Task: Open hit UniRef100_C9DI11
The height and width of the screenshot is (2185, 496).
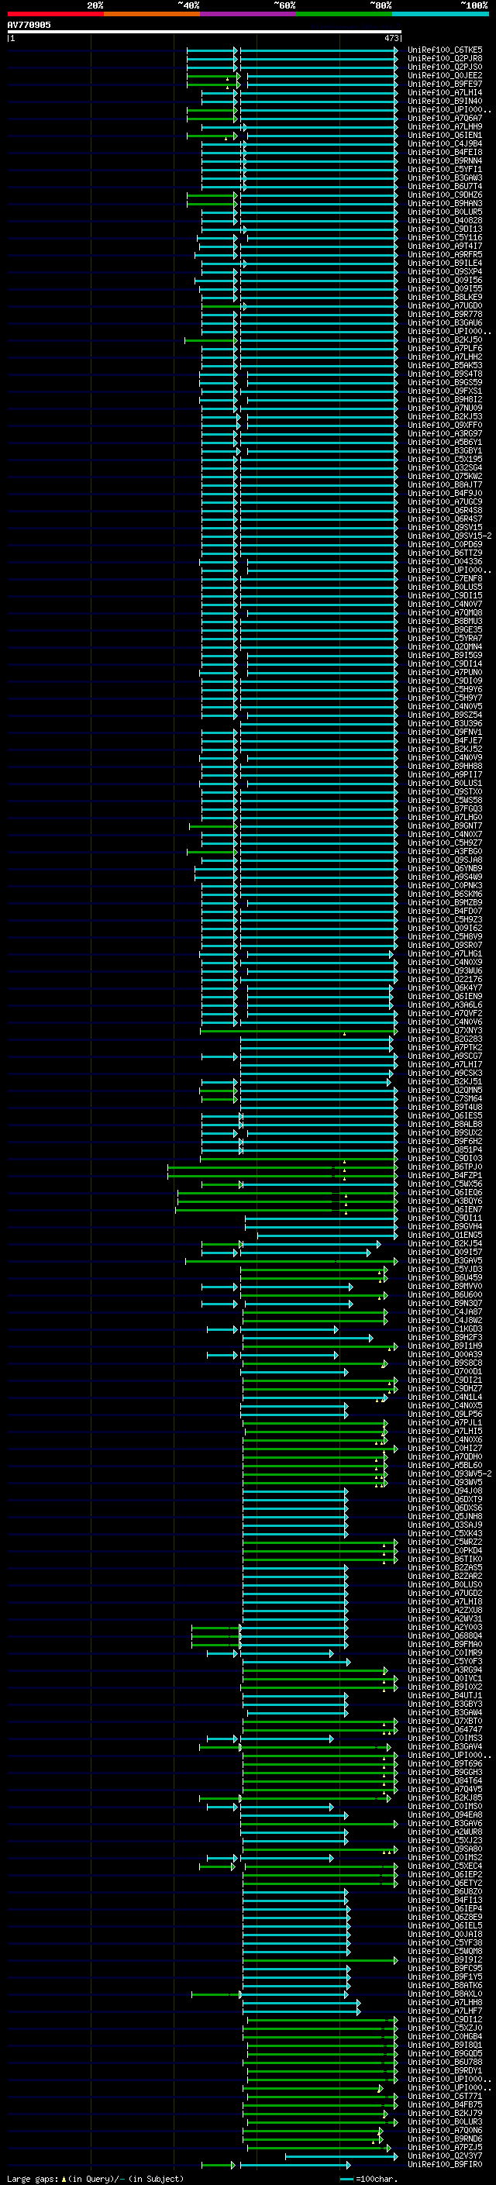Action: tap(445, 1218)
